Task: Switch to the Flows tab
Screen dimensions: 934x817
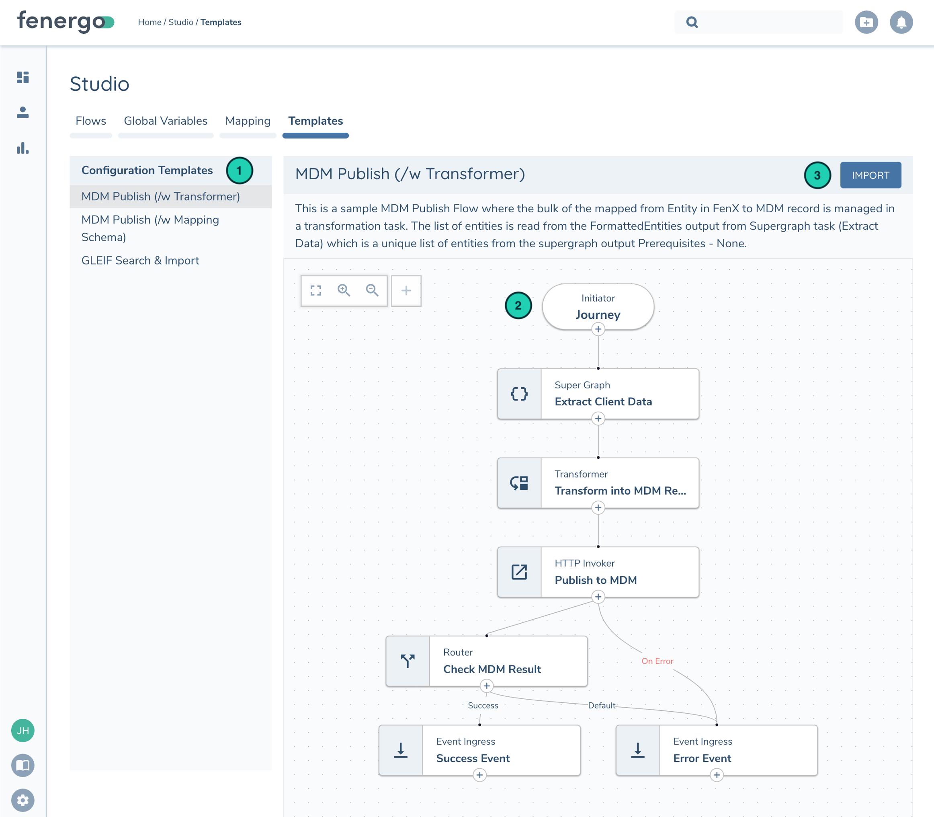Action: (x=91, y=121)
